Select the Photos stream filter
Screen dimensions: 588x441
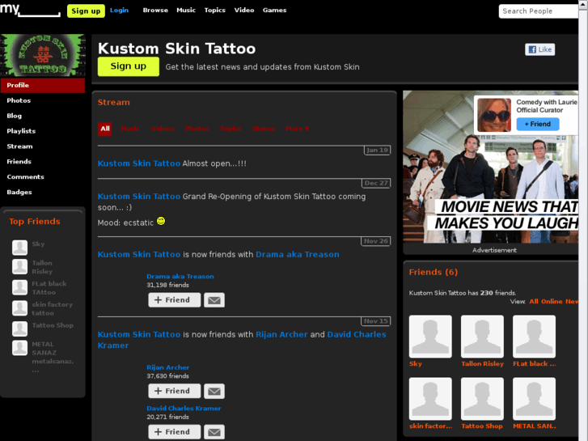[x=197, y=129]
